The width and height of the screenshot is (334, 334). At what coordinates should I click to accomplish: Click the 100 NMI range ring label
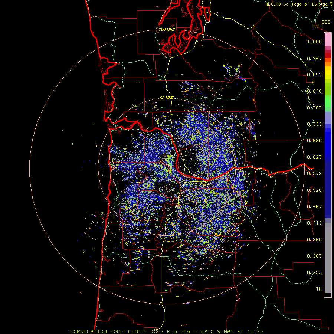[x=167, y=29]
